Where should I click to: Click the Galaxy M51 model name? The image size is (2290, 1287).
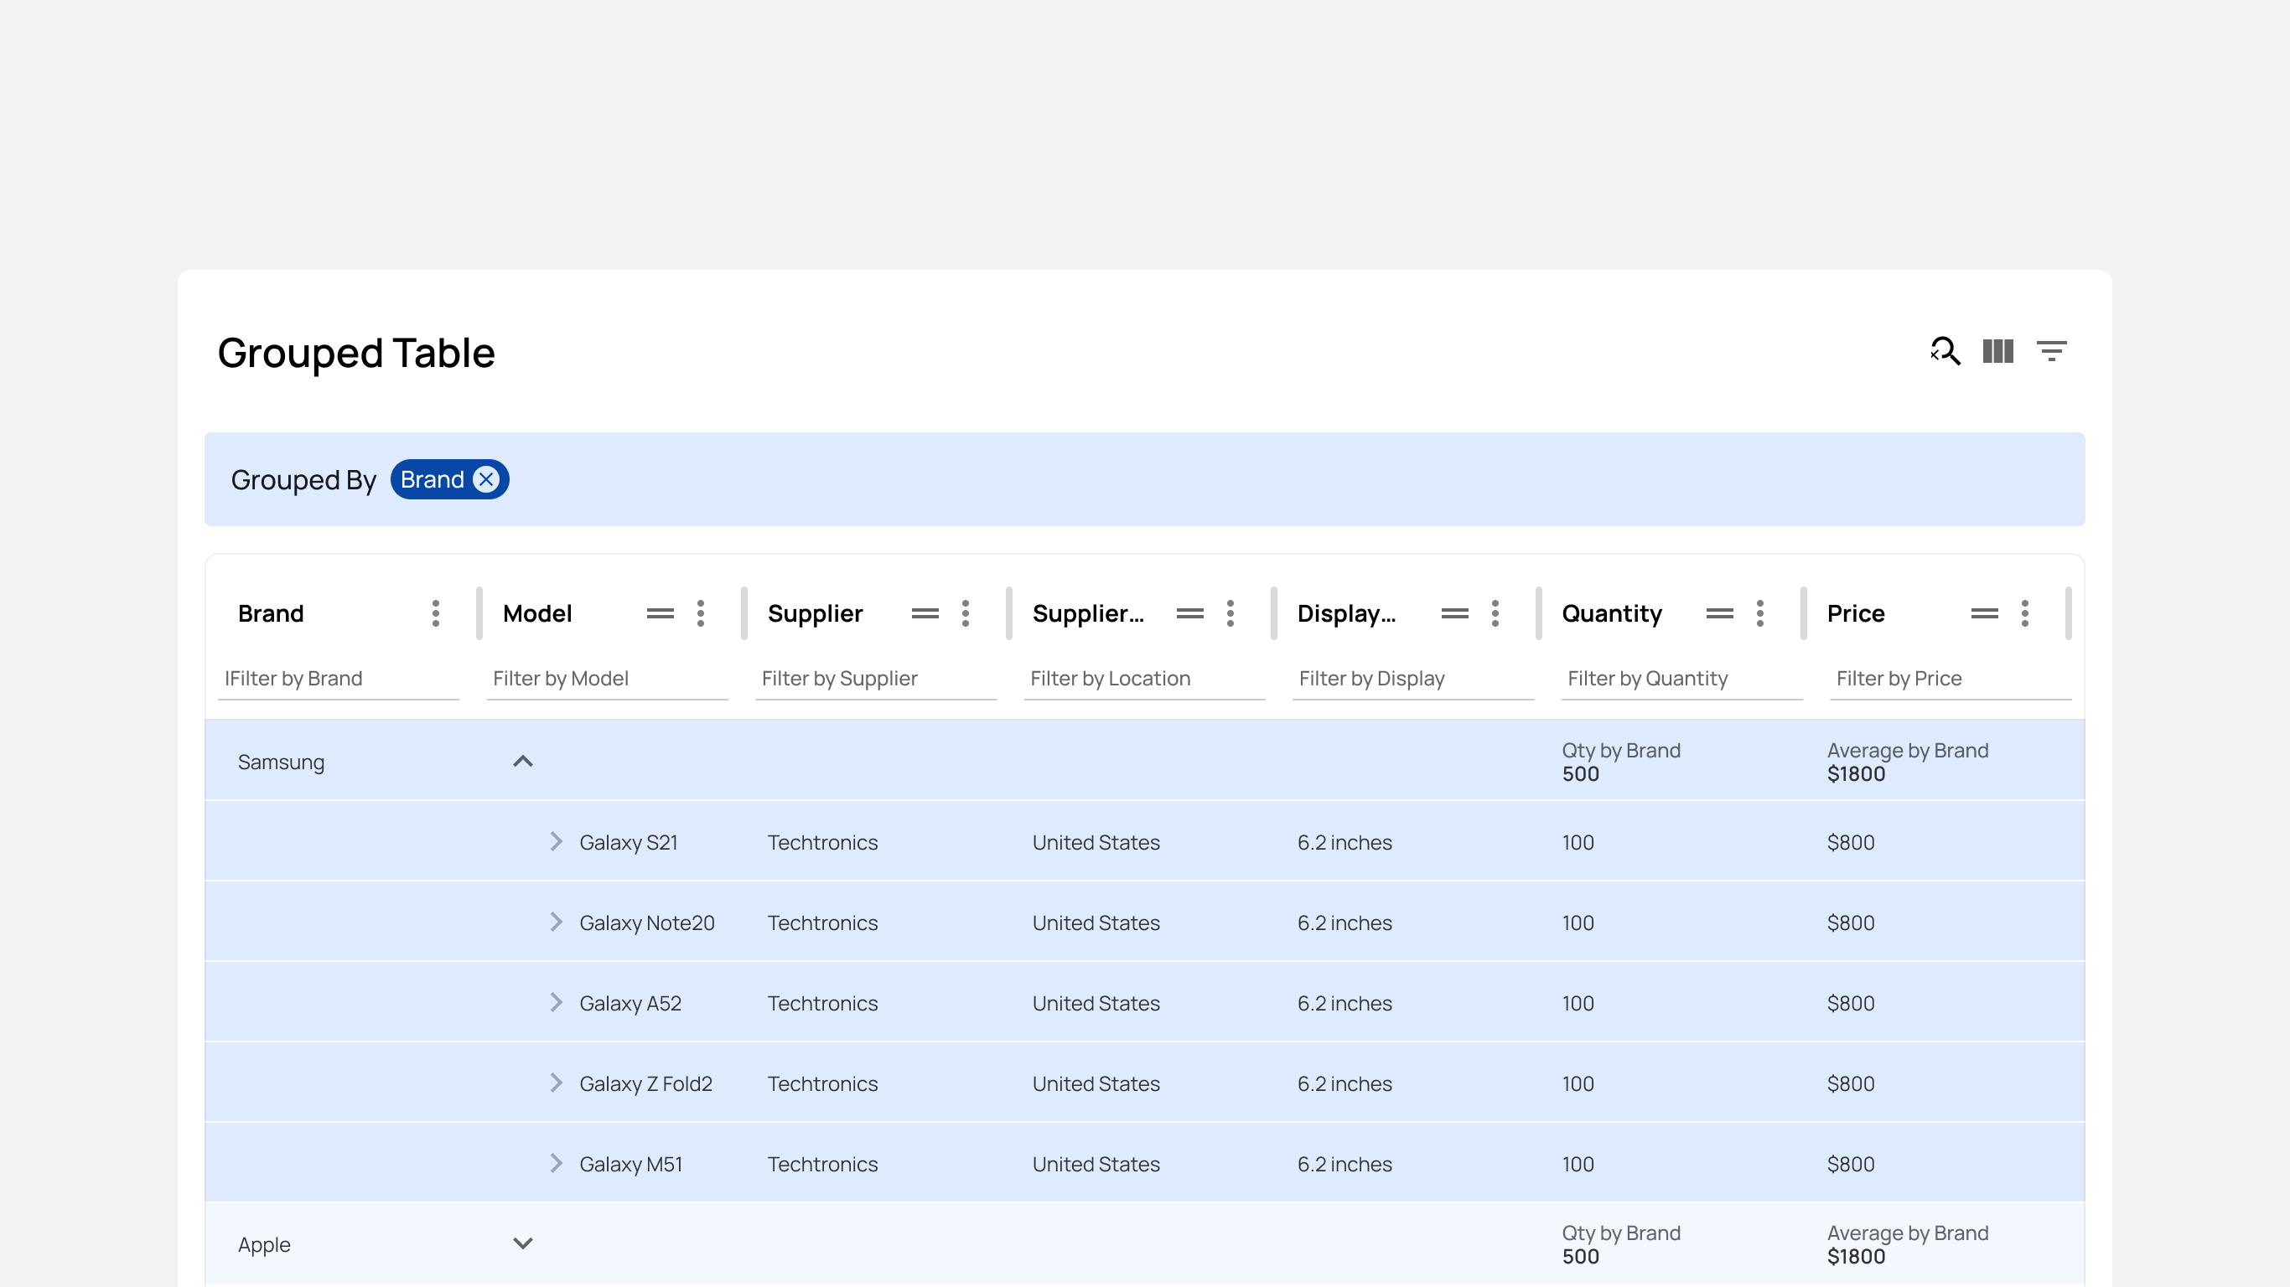[x=631, y=1164]
